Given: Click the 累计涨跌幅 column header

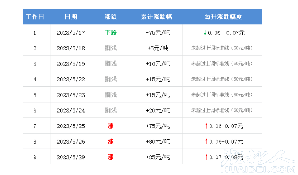Looking at the screenshot, I should pyautogui.click(x=156, y=17).
